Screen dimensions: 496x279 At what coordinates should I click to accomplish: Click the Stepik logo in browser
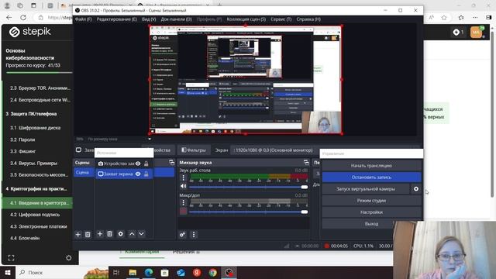tap(29, 32)
